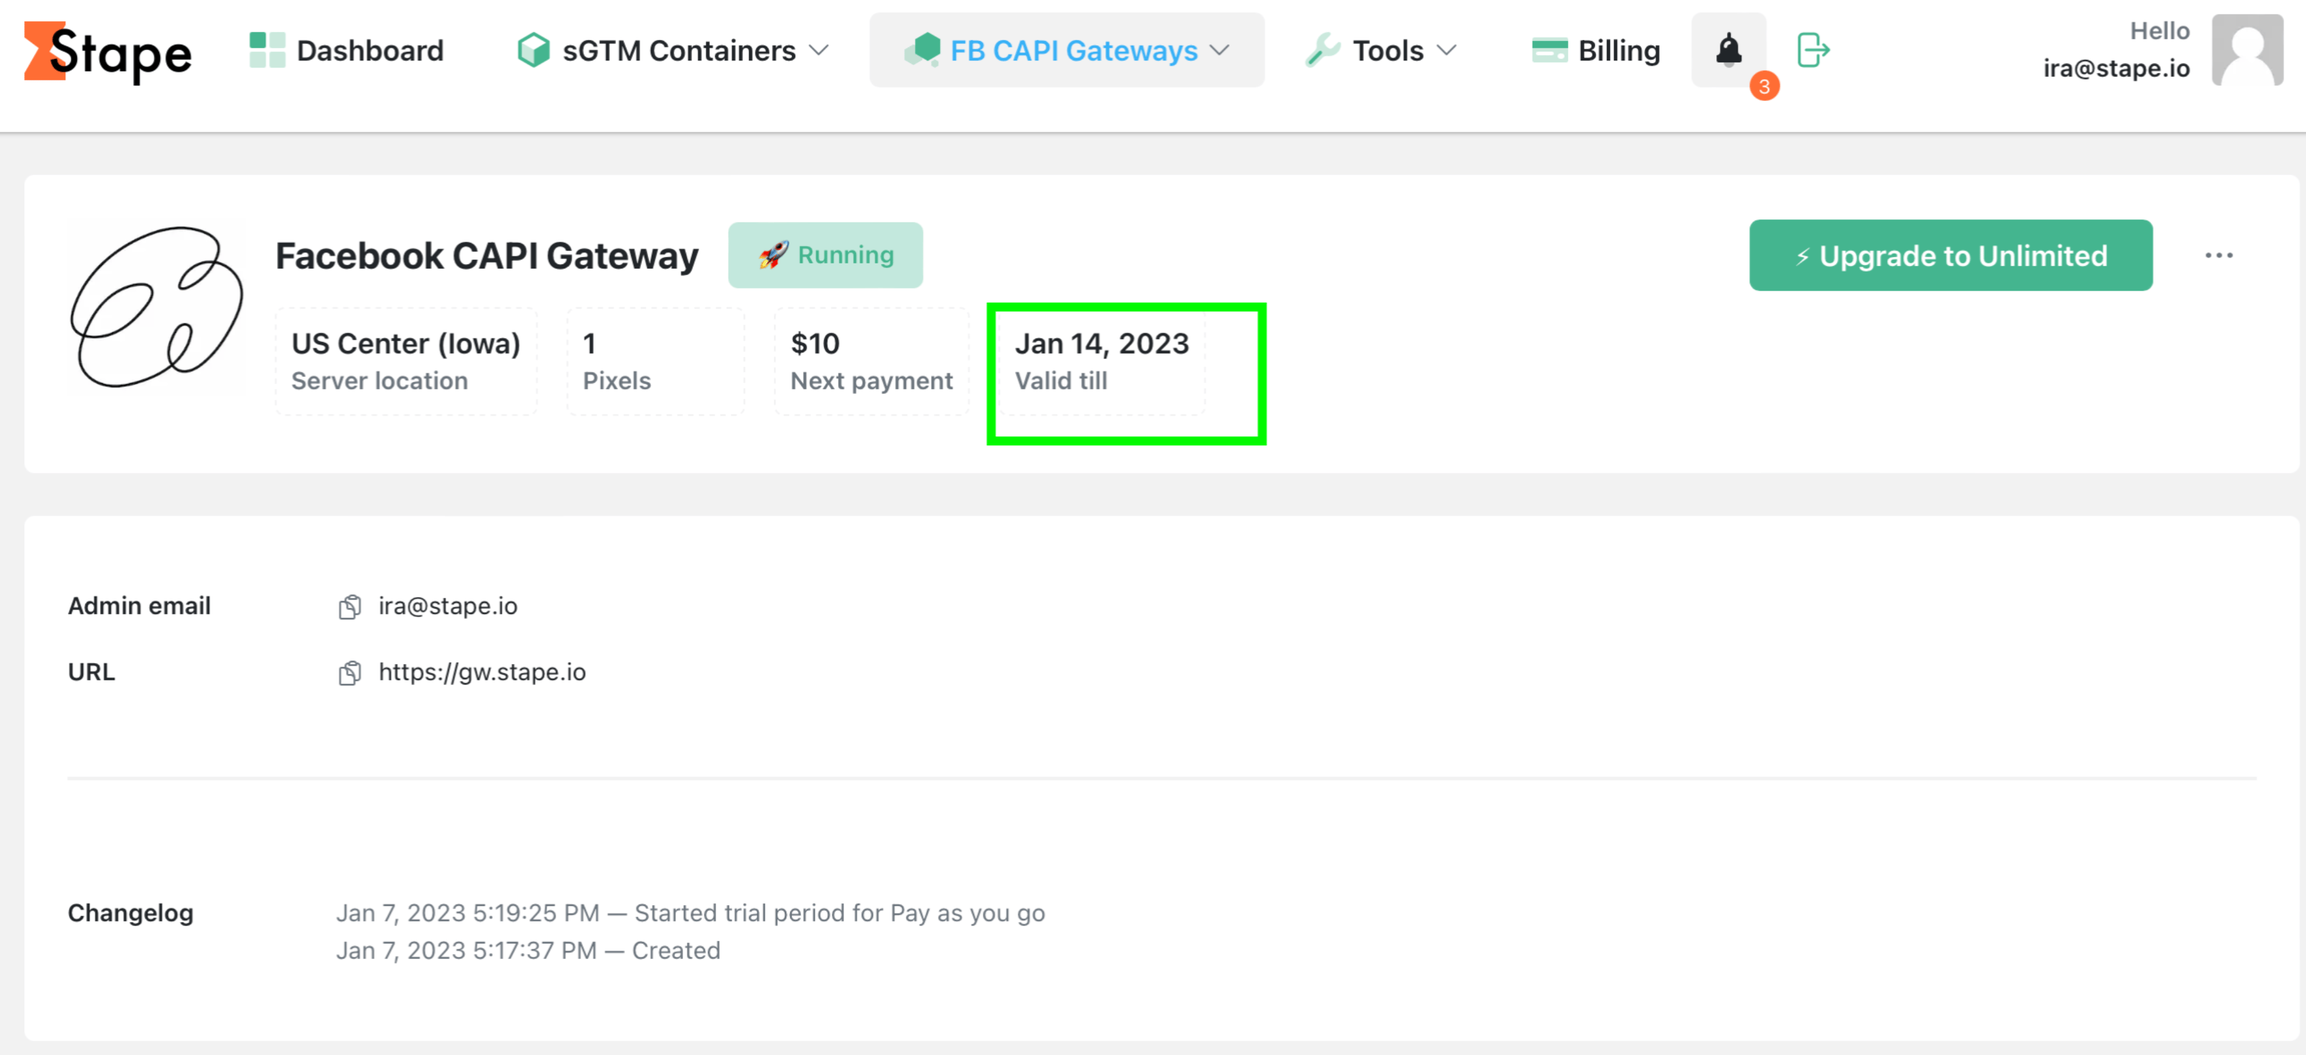Image resolution: width=2306 pixels, height=1055 pixels.
Task: Click the https://gw.stape.io URL text
Action: 482,672
